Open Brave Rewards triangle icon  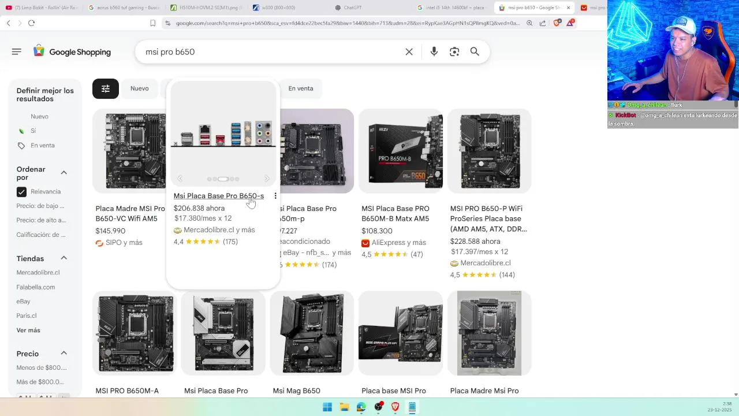point(570,23)
